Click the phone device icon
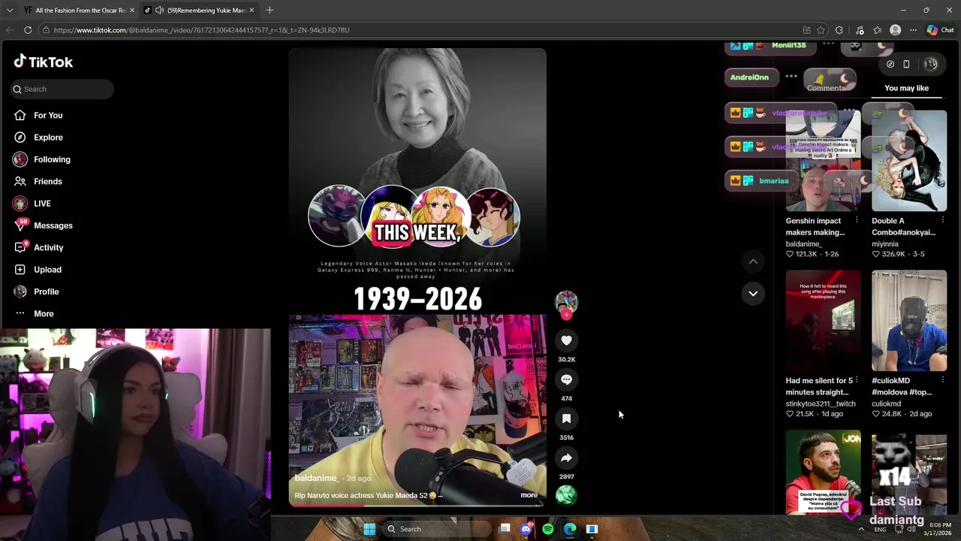The width and height of the screenshot is (961, 541). 906,65
